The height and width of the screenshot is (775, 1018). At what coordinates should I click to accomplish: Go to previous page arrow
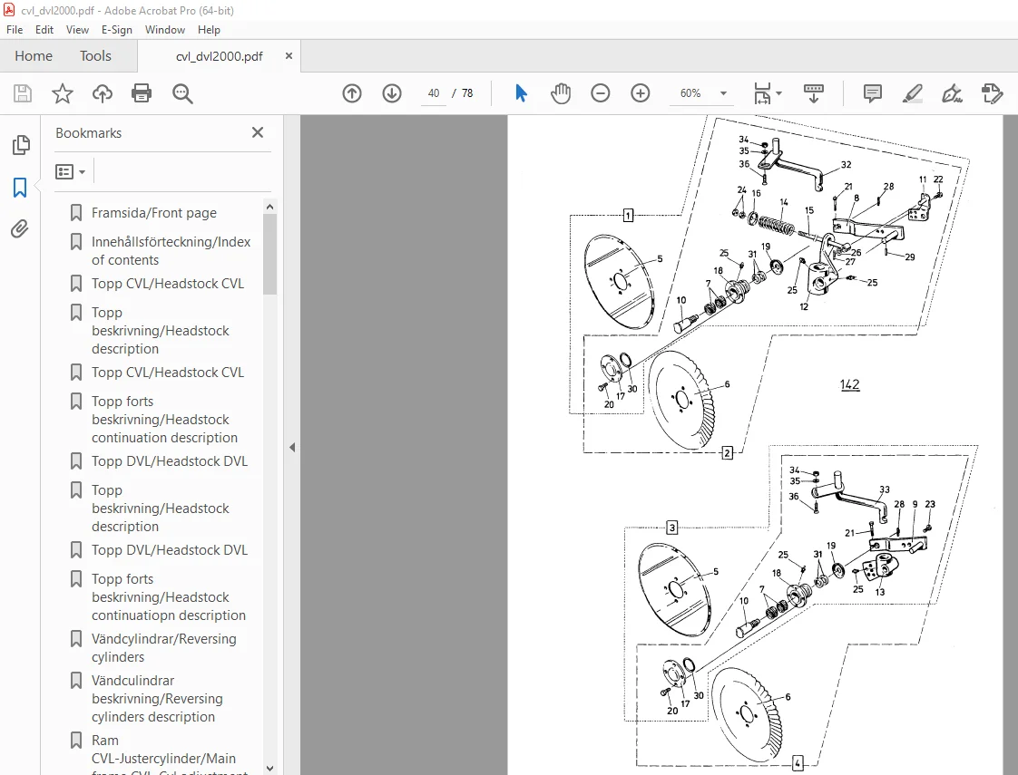tap(352, 93)
